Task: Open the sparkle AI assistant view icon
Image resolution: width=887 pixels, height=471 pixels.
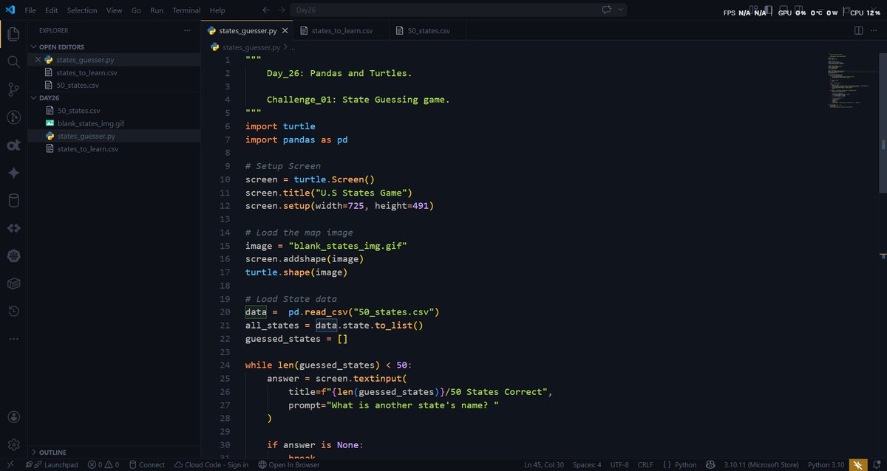Action: (x=13, y=172)
